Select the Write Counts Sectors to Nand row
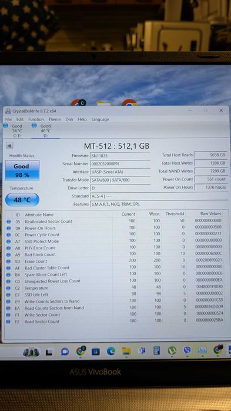The height and width of the screenshot is (411, 231). (x=115, y=301)
